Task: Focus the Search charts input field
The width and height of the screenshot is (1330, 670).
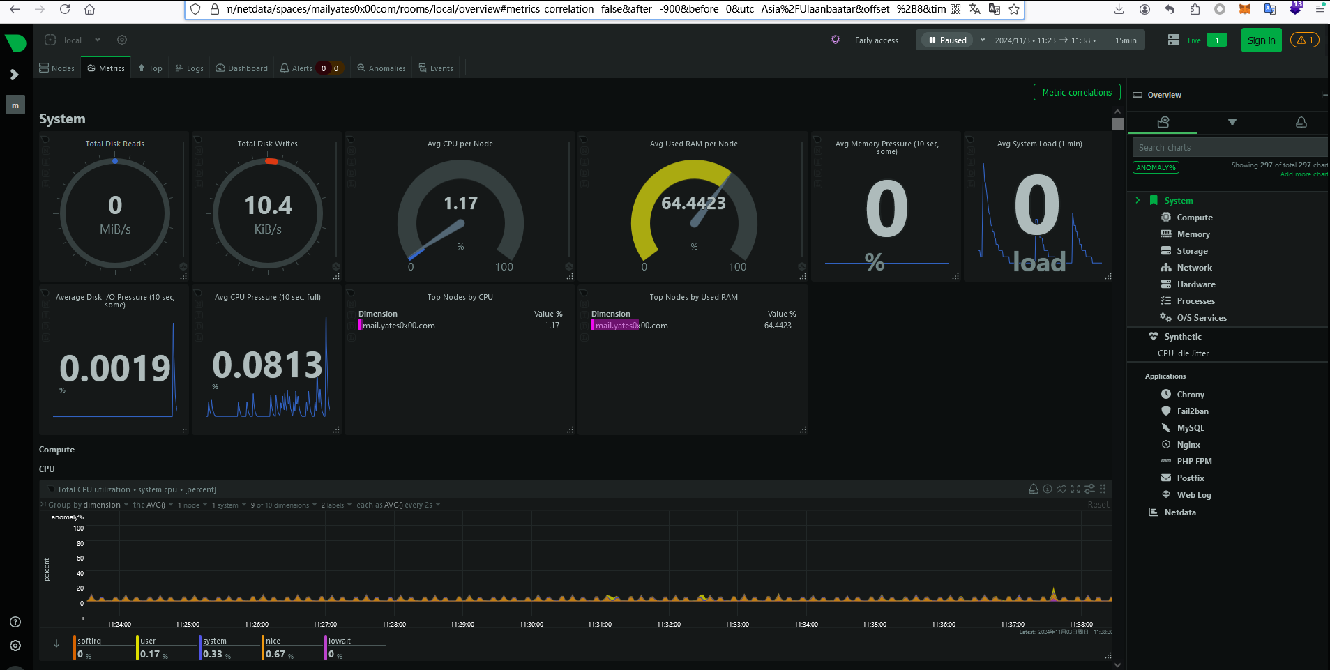Action: coord(1231,147)
